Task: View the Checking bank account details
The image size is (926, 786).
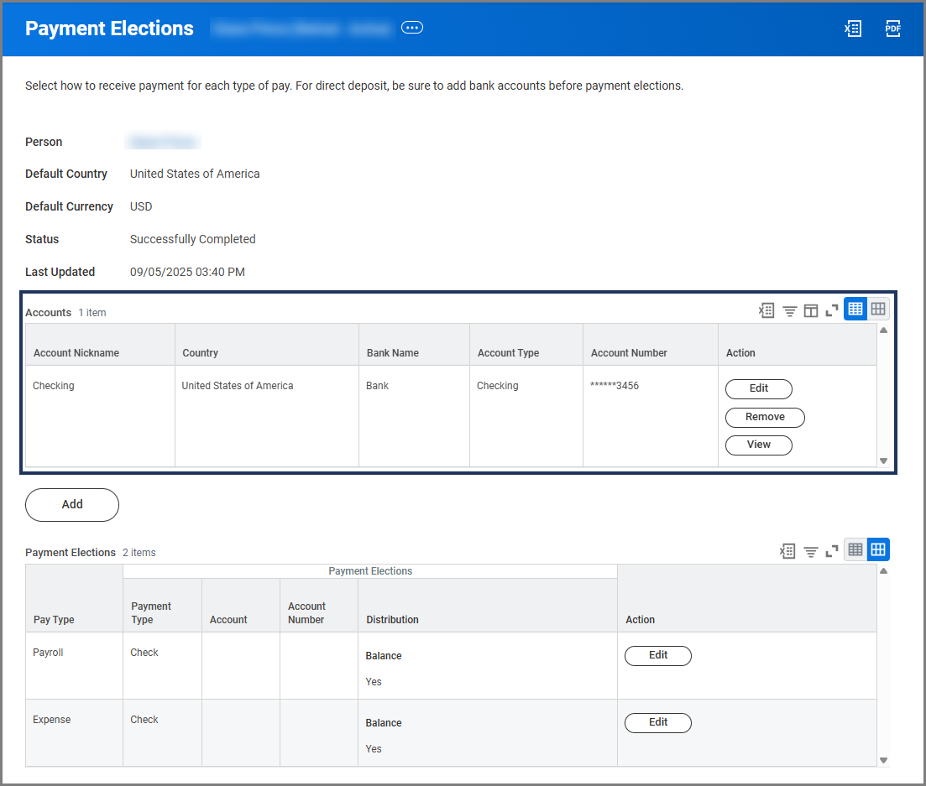Action: pos(759,445)
